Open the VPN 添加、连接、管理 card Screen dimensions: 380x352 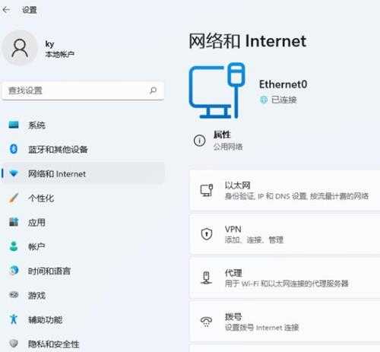coord(285,234)
